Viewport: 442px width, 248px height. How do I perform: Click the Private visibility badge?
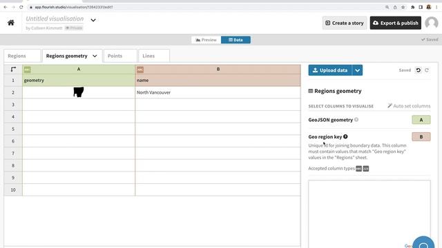pos(74,28)
